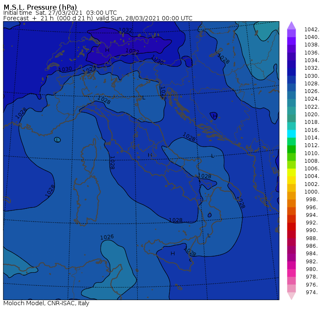Select the "Initial time Sat, 27/03/2021 03:00 UTC" line

click(x=60, y=13)
